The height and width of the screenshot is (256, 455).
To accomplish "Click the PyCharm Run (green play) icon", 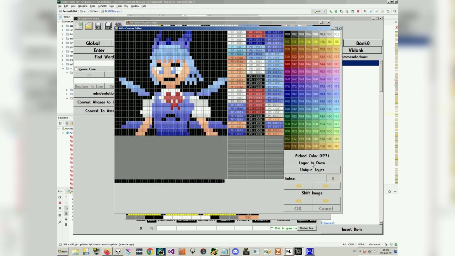I will point(331,11).
